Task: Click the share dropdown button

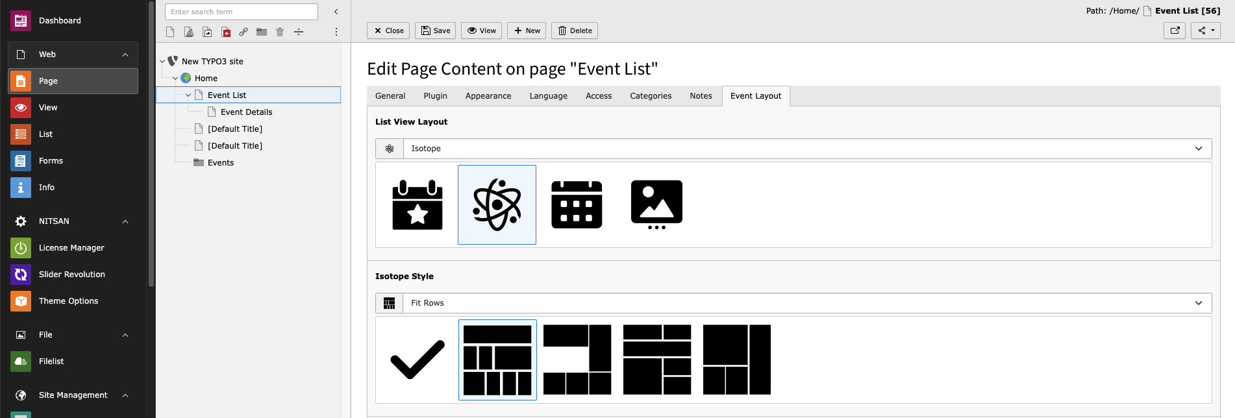Action: (1206, 31)
